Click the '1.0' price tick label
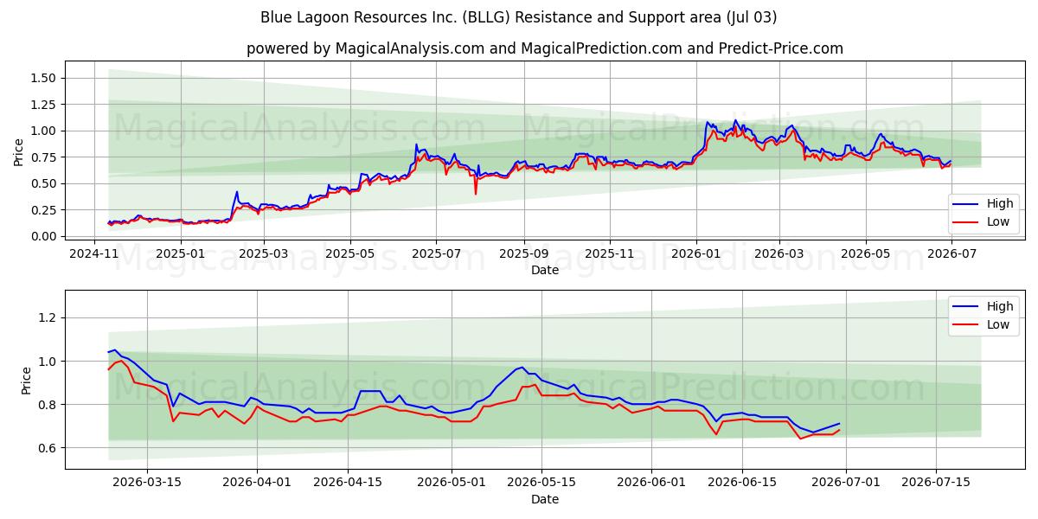This screenshot has height=519, width=1038. [x=48, y=362]
